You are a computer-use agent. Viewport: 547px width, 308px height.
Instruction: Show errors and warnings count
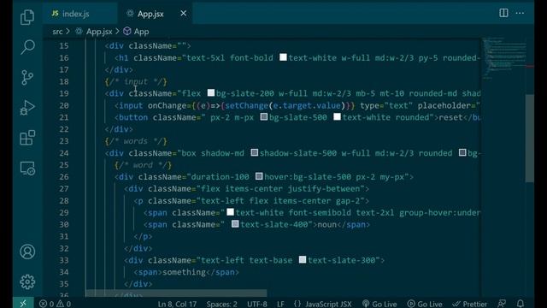point(55,304)
